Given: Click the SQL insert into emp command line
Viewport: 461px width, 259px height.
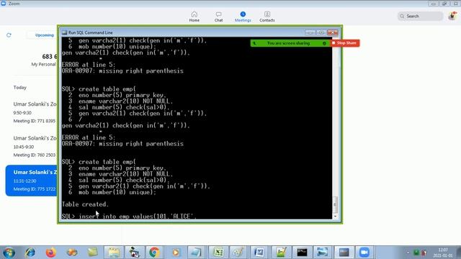Looking at the screenshot, I should [129, 217].
